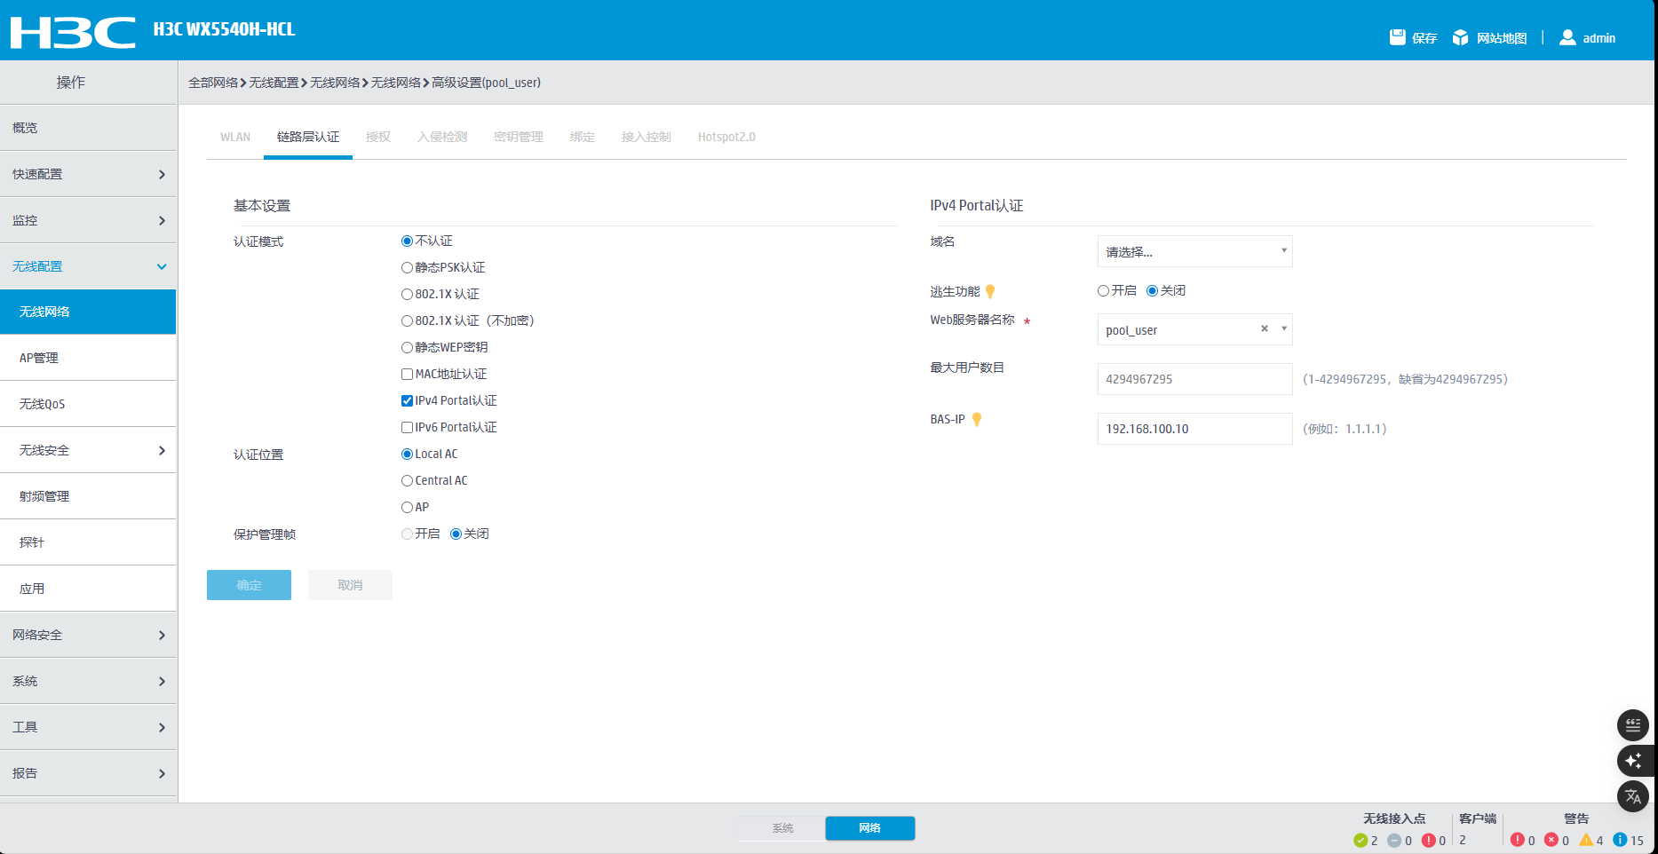Click the BAS-IP address input field

click(x=1194, y=429)
